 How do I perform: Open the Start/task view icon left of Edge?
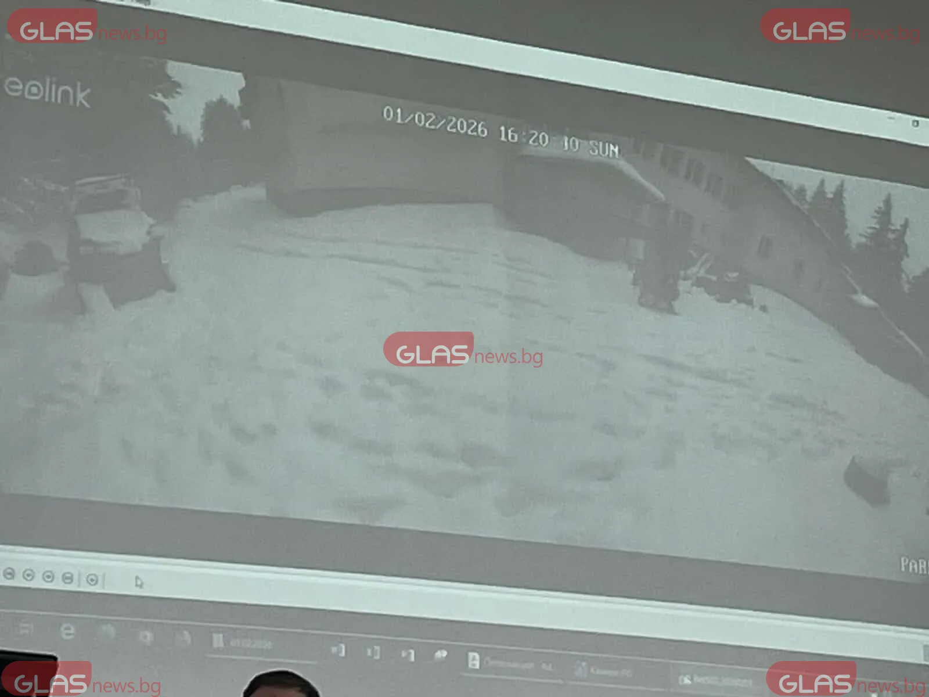click(26, 628)
